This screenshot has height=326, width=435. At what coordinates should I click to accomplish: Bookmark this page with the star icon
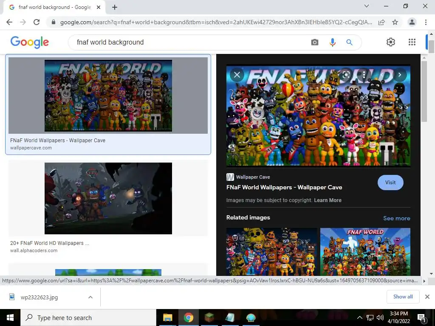(395, 22)
